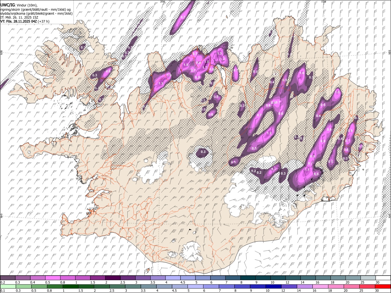Click the '20W' longitude label

(163, 2)
